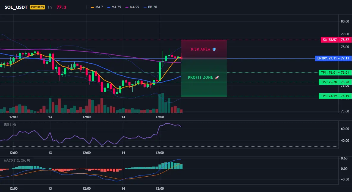Click the MACD (12, 26, 9) indicator label
The height and width of the screenshot is (192, 352).
click(17, 160)
